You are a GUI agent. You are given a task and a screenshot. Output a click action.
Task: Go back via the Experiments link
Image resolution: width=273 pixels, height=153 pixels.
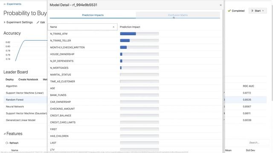(x=12, y=4)
